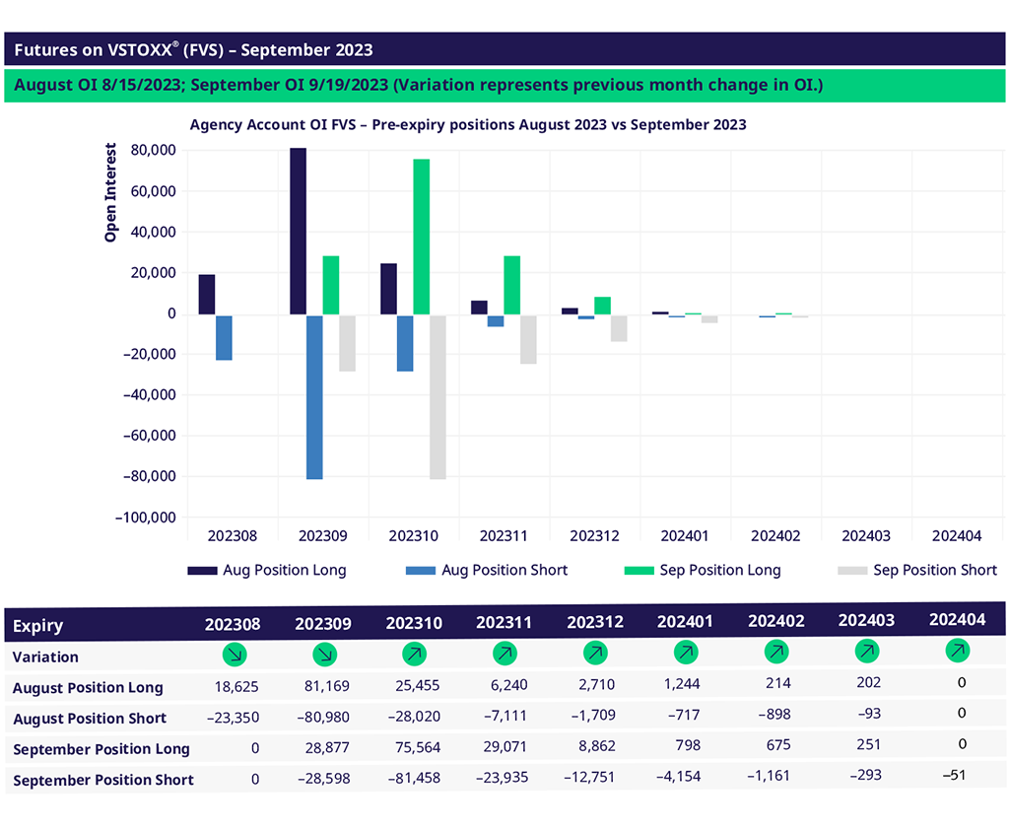
Task: Click the 202310 x-axis label on chart
Action: pyautogui.click(x=413, y=535)
